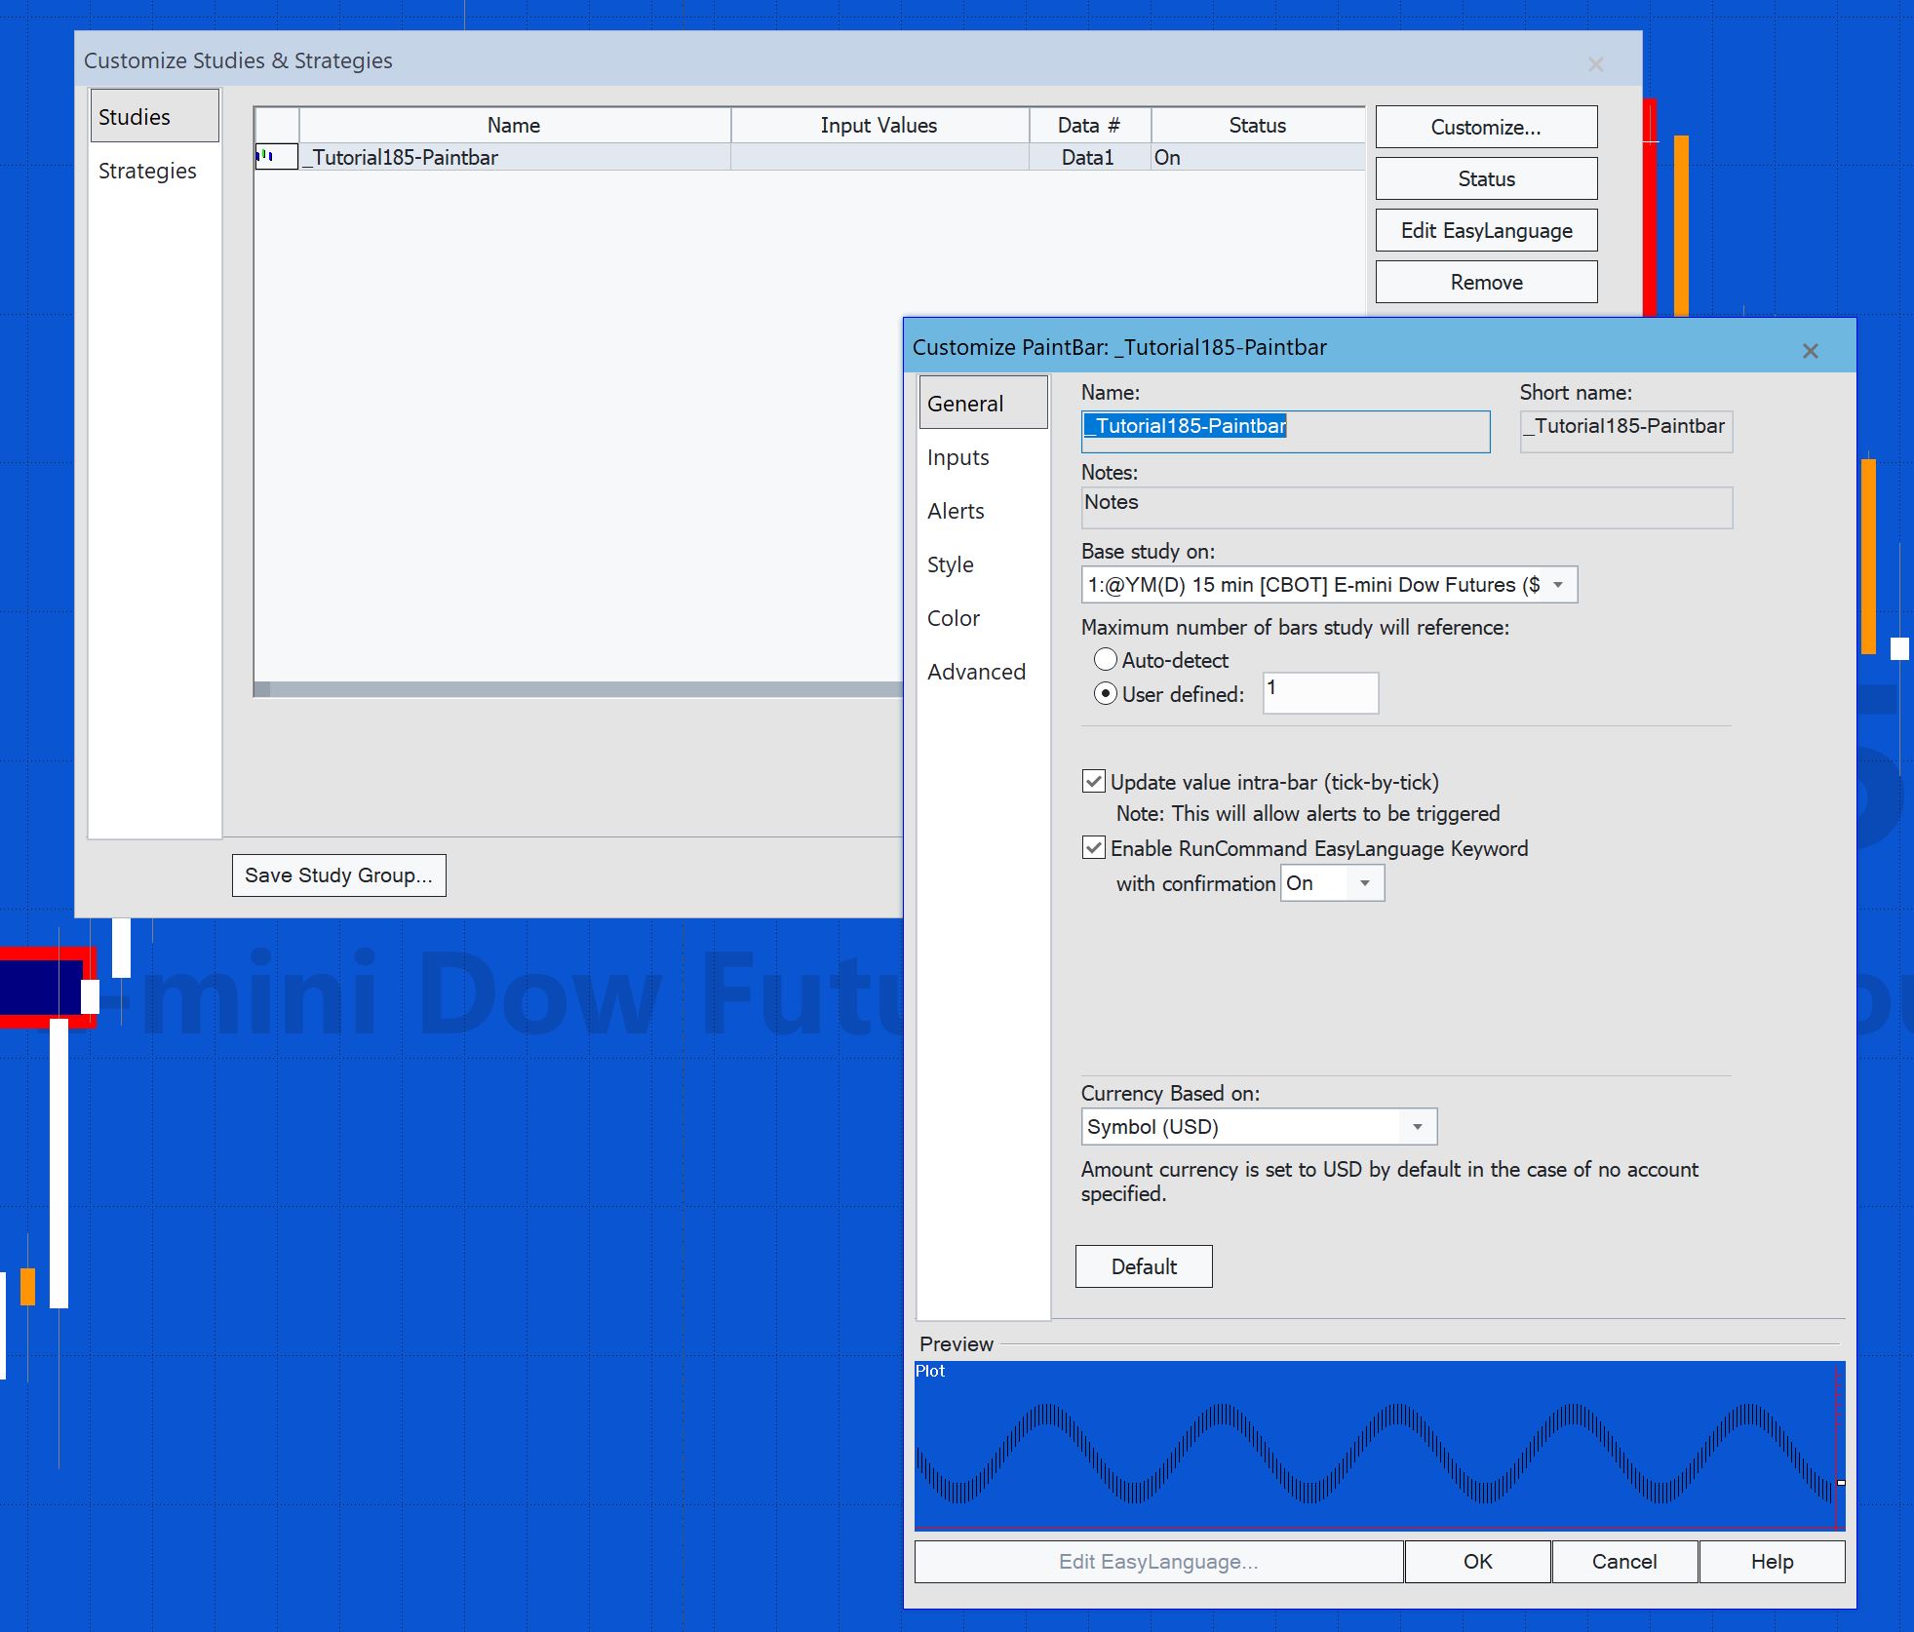The height and width of the screenshot is (1632, 1914).
Task: Click the Help button
Action: click(x=1772, y=1561)
